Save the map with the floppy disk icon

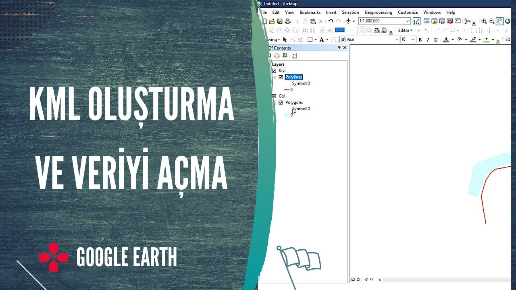point(280,21)
